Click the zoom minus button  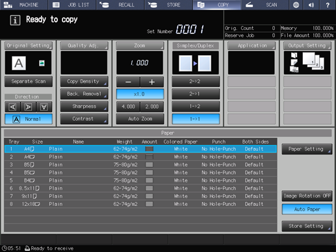(x=128, y=82)
